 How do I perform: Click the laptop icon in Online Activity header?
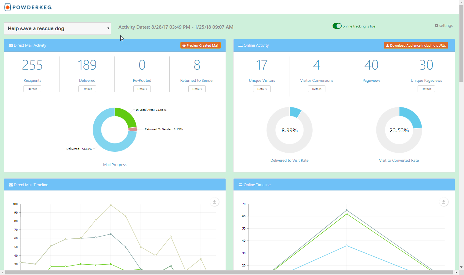(x=241, y=45)
